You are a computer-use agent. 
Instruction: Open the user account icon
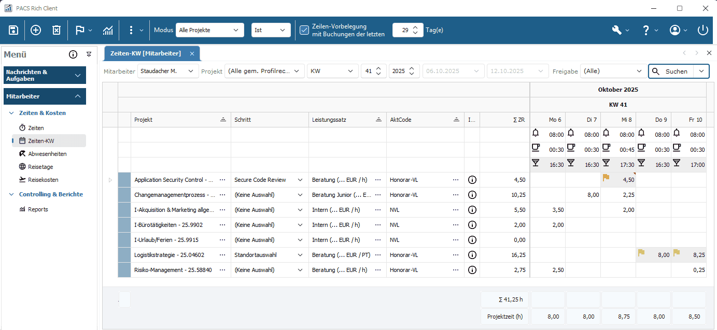(676, 30)
